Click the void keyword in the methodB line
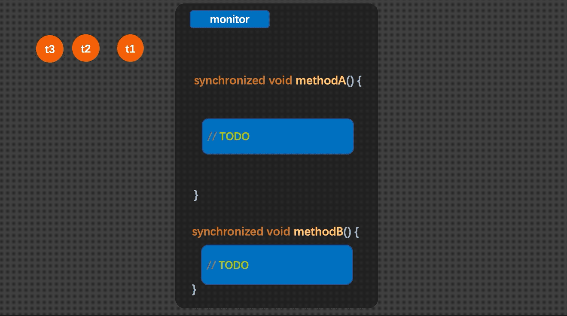567x316 pixels. pos(278,231)
